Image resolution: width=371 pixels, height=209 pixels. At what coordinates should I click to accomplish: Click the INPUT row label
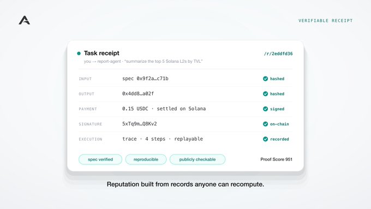85,79
